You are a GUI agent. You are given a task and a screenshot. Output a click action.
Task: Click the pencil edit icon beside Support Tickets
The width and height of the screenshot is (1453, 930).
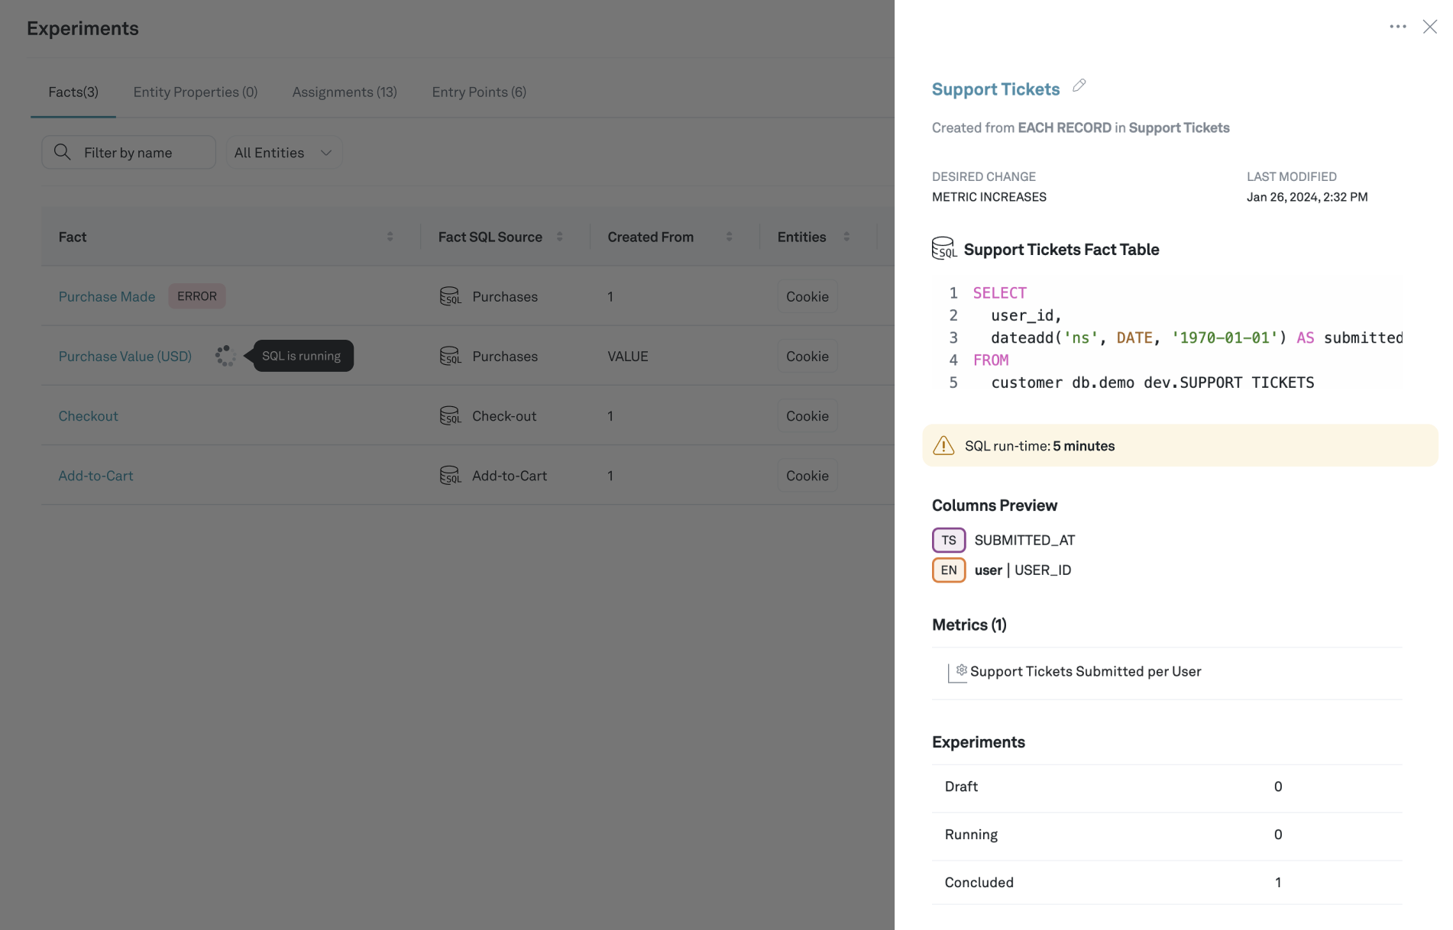[1079, 86]
